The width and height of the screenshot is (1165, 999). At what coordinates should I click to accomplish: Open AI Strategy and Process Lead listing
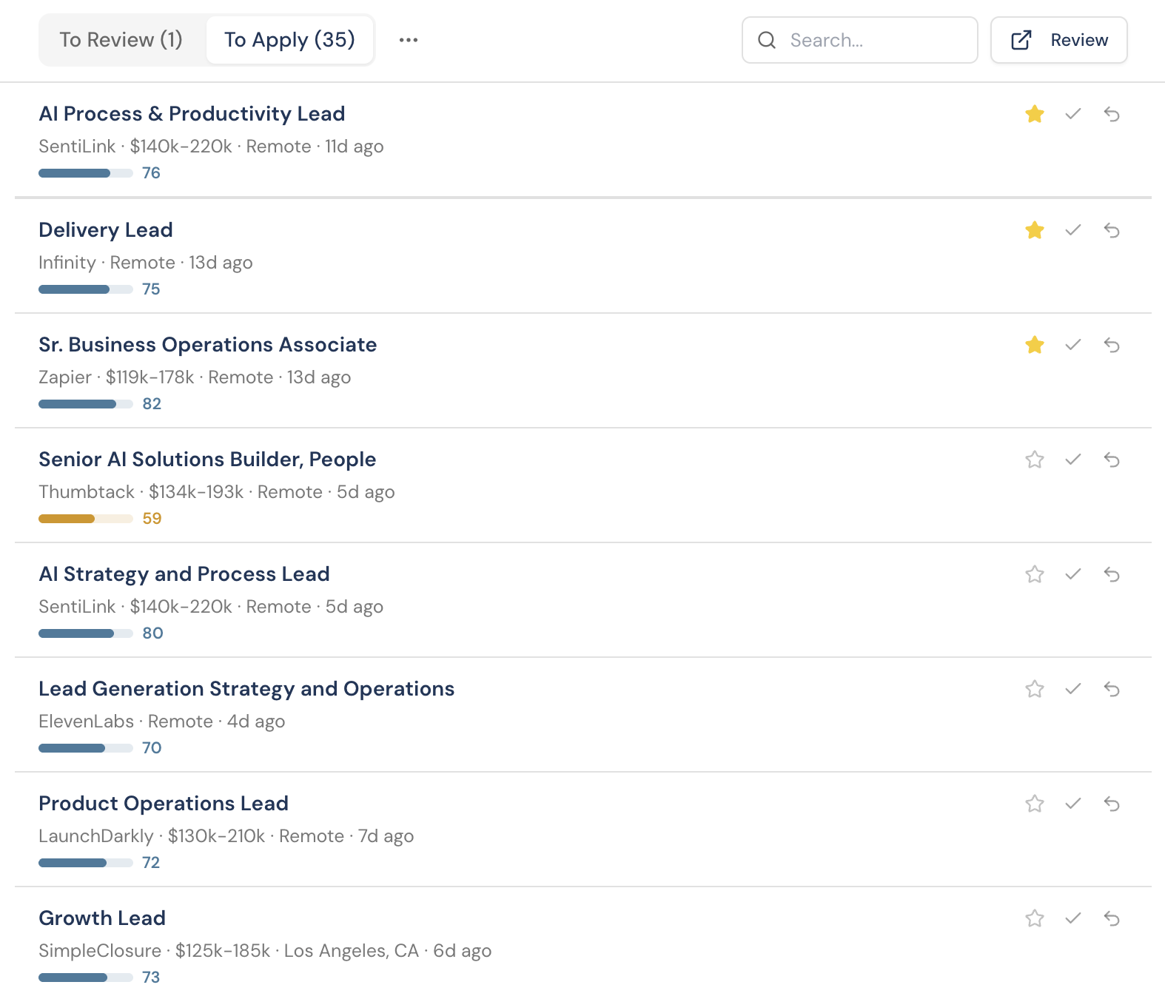pyautogui.click(x=184, y=574)
